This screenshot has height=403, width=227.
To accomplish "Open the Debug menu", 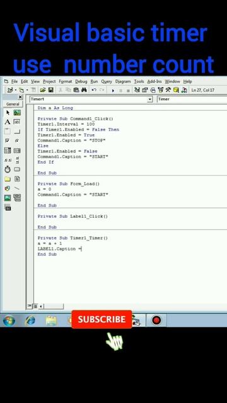I will 81,81.
